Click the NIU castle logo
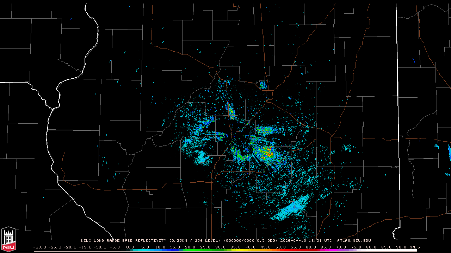The width and height of the screenshot is (451, 253). (8, 240)
